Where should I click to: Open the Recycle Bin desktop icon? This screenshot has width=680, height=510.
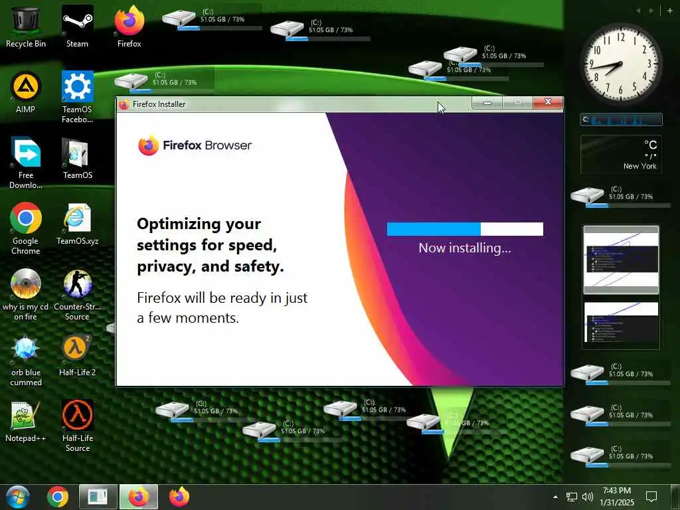(26, 26)
